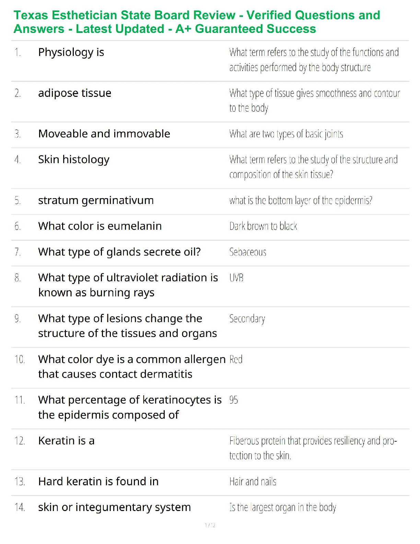Image resolution: width=420 pixels, height=544 pixels.
Task: Click the green document title heading
Action: tap(197, 22)
